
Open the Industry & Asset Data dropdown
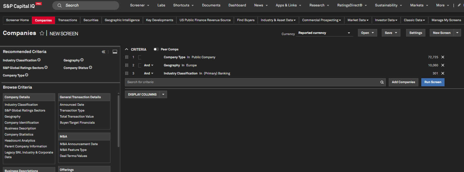click(x=278, y=20)
